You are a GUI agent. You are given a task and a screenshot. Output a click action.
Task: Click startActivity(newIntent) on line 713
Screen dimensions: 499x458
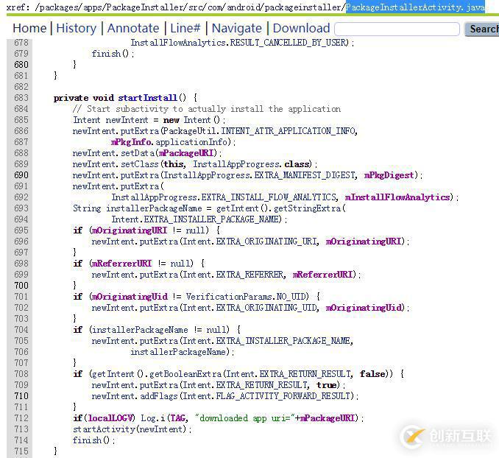tap(130, 429)
